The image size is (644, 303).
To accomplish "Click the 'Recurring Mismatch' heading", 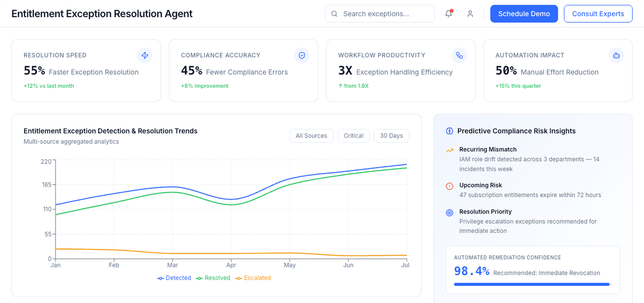I will click(x=488, y=149).
